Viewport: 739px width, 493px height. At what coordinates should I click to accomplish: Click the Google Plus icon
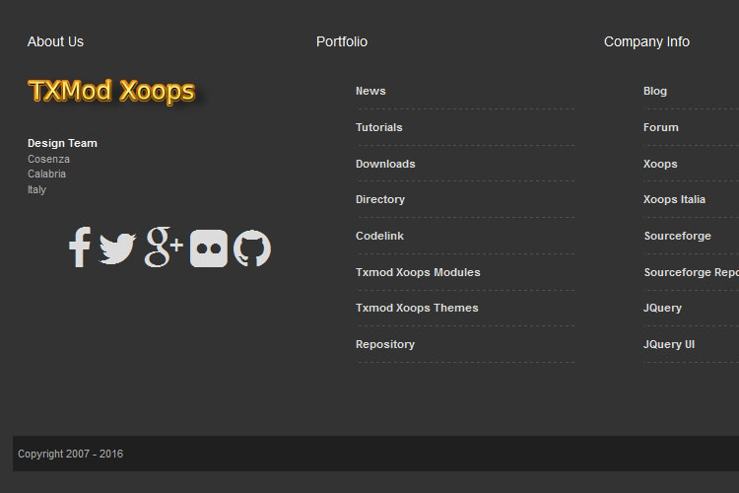(x=164, y=247)
